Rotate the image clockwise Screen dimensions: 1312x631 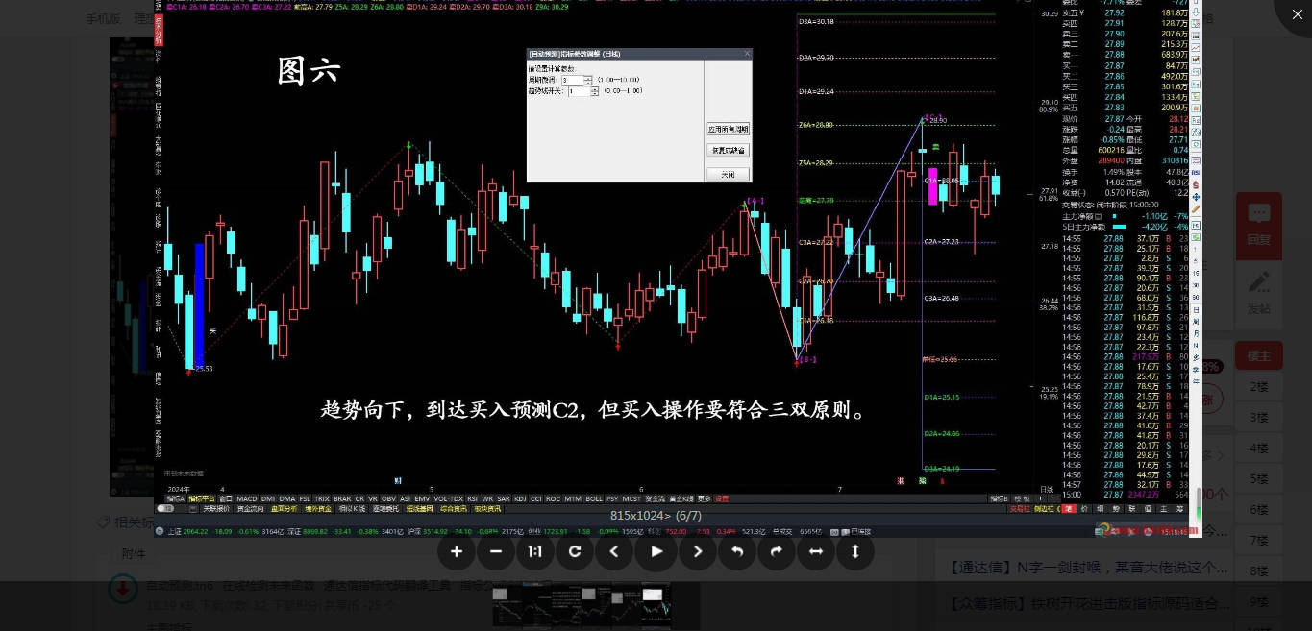pyautogui.click(x=777, y=551)
